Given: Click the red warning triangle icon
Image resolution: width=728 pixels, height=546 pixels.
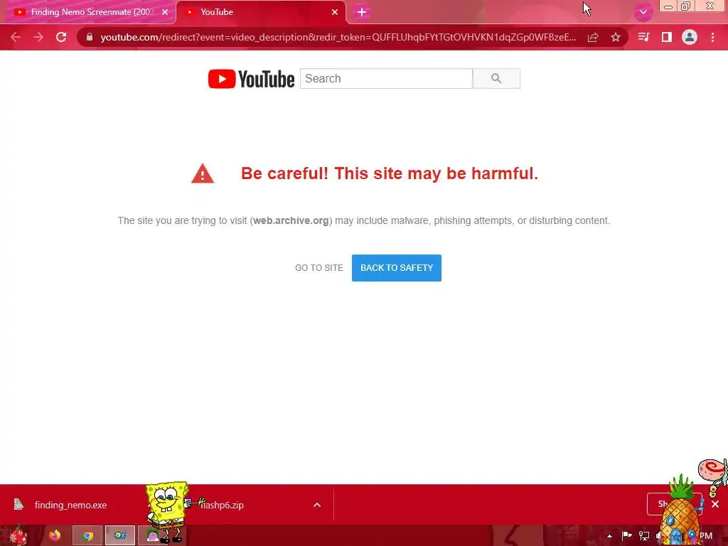Looking at the screenshot, I should coord(203,173).
